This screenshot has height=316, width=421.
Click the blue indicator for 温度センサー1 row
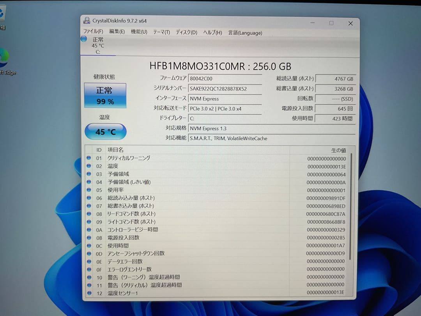90,293
